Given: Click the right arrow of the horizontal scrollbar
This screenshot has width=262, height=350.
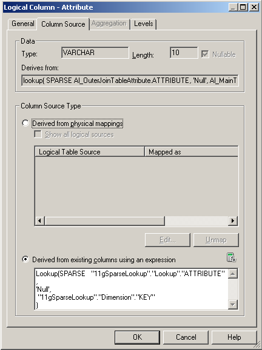Looking at the screenshot, I should tap(233, 221).
